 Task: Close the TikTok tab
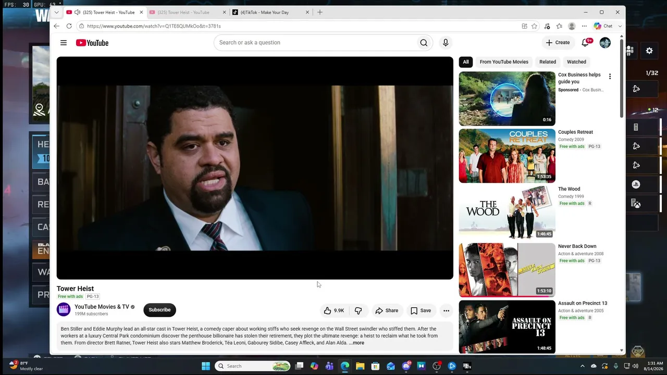click(x=307, y=12)
